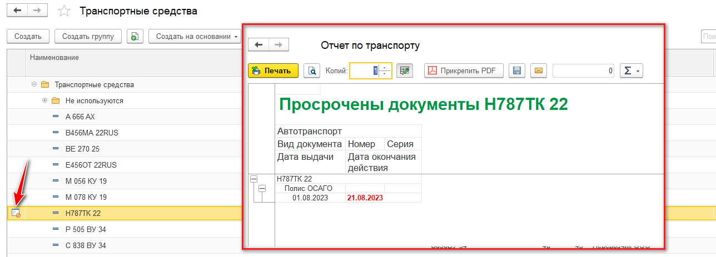Send the report by email via envelope icon

(x=539, y=70)
